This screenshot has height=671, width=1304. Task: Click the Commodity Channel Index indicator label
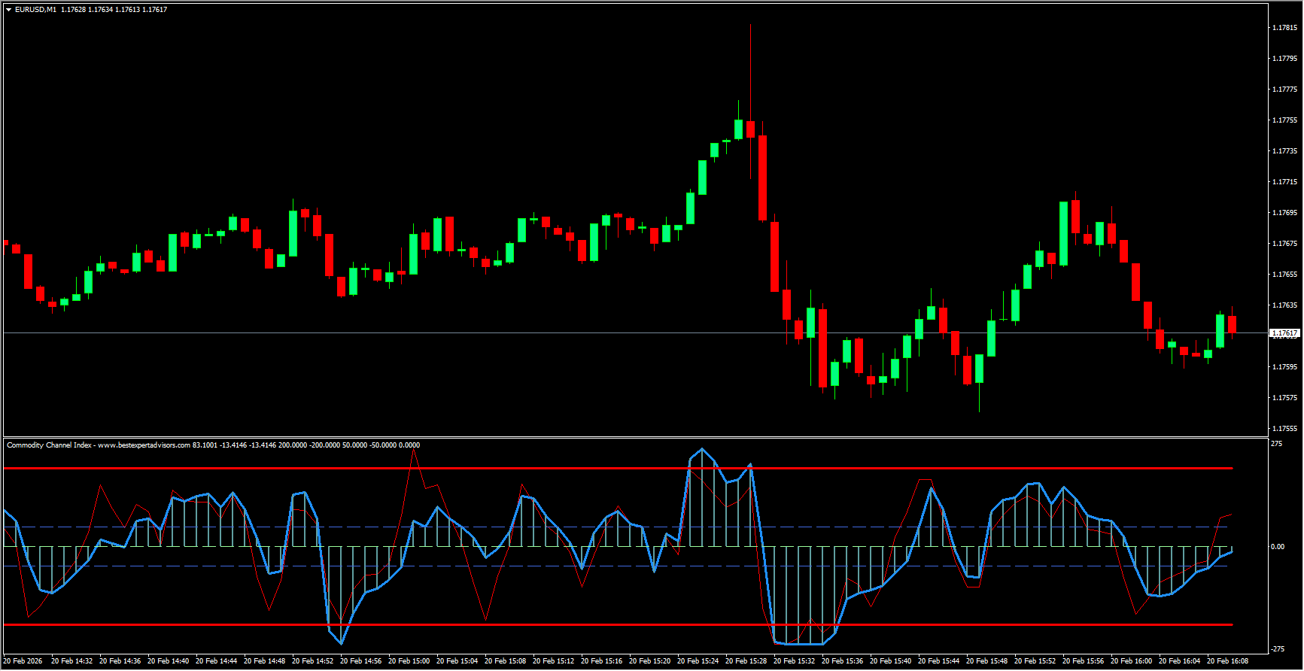tap(49, 445)
